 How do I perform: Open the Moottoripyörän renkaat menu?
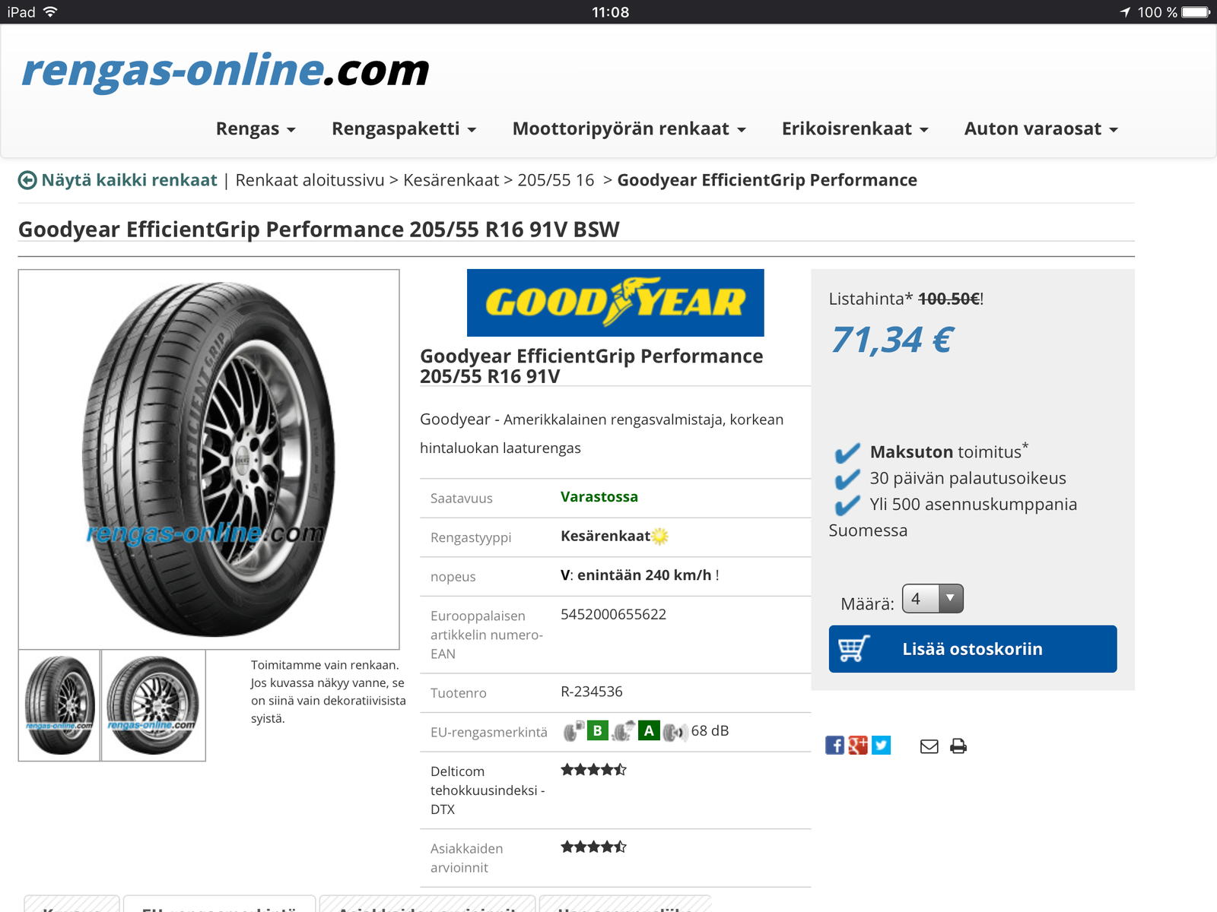(x=629, y=128)
